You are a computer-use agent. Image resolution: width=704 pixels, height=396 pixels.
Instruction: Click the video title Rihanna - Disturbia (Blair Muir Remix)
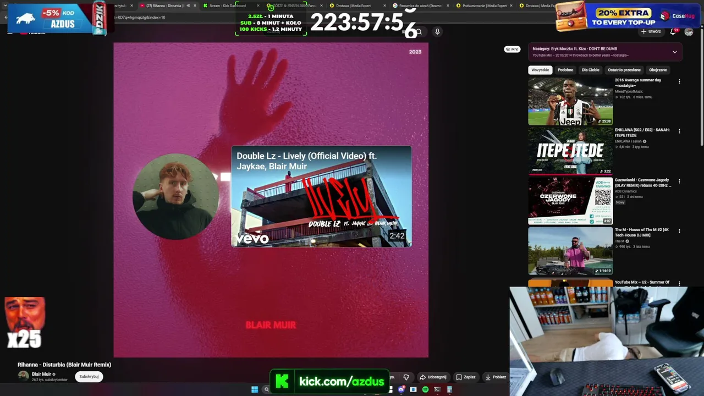coord(64,365)
